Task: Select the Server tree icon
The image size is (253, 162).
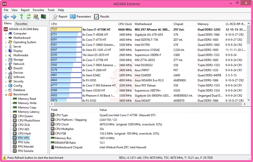Action: (x=10, y=47)
